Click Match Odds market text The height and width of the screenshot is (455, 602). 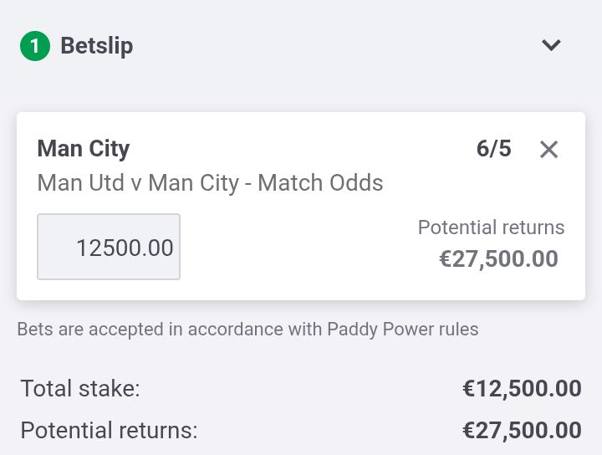point(320,183)
